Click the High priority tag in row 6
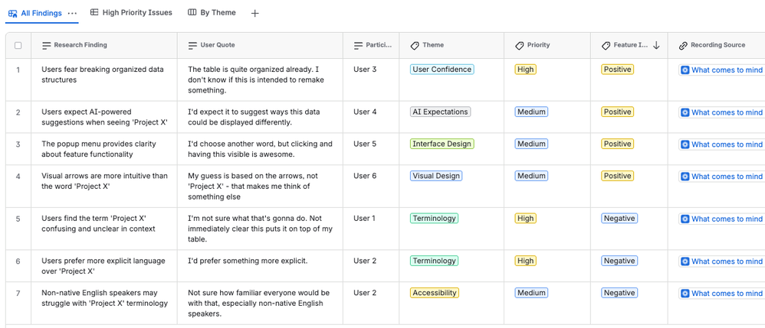 [x=525, y=261]
